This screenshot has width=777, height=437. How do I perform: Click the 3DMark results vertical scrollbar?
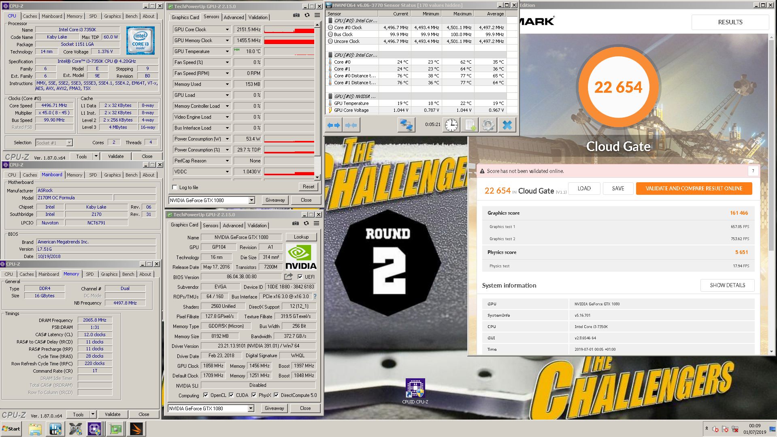[771, 194]
